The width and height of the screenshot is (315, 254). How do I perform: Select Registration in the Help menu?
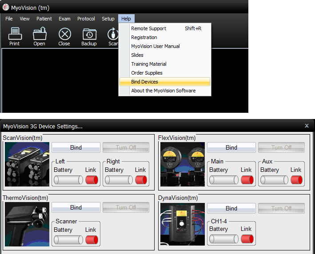pyautogui.click(x=165, y=37)
